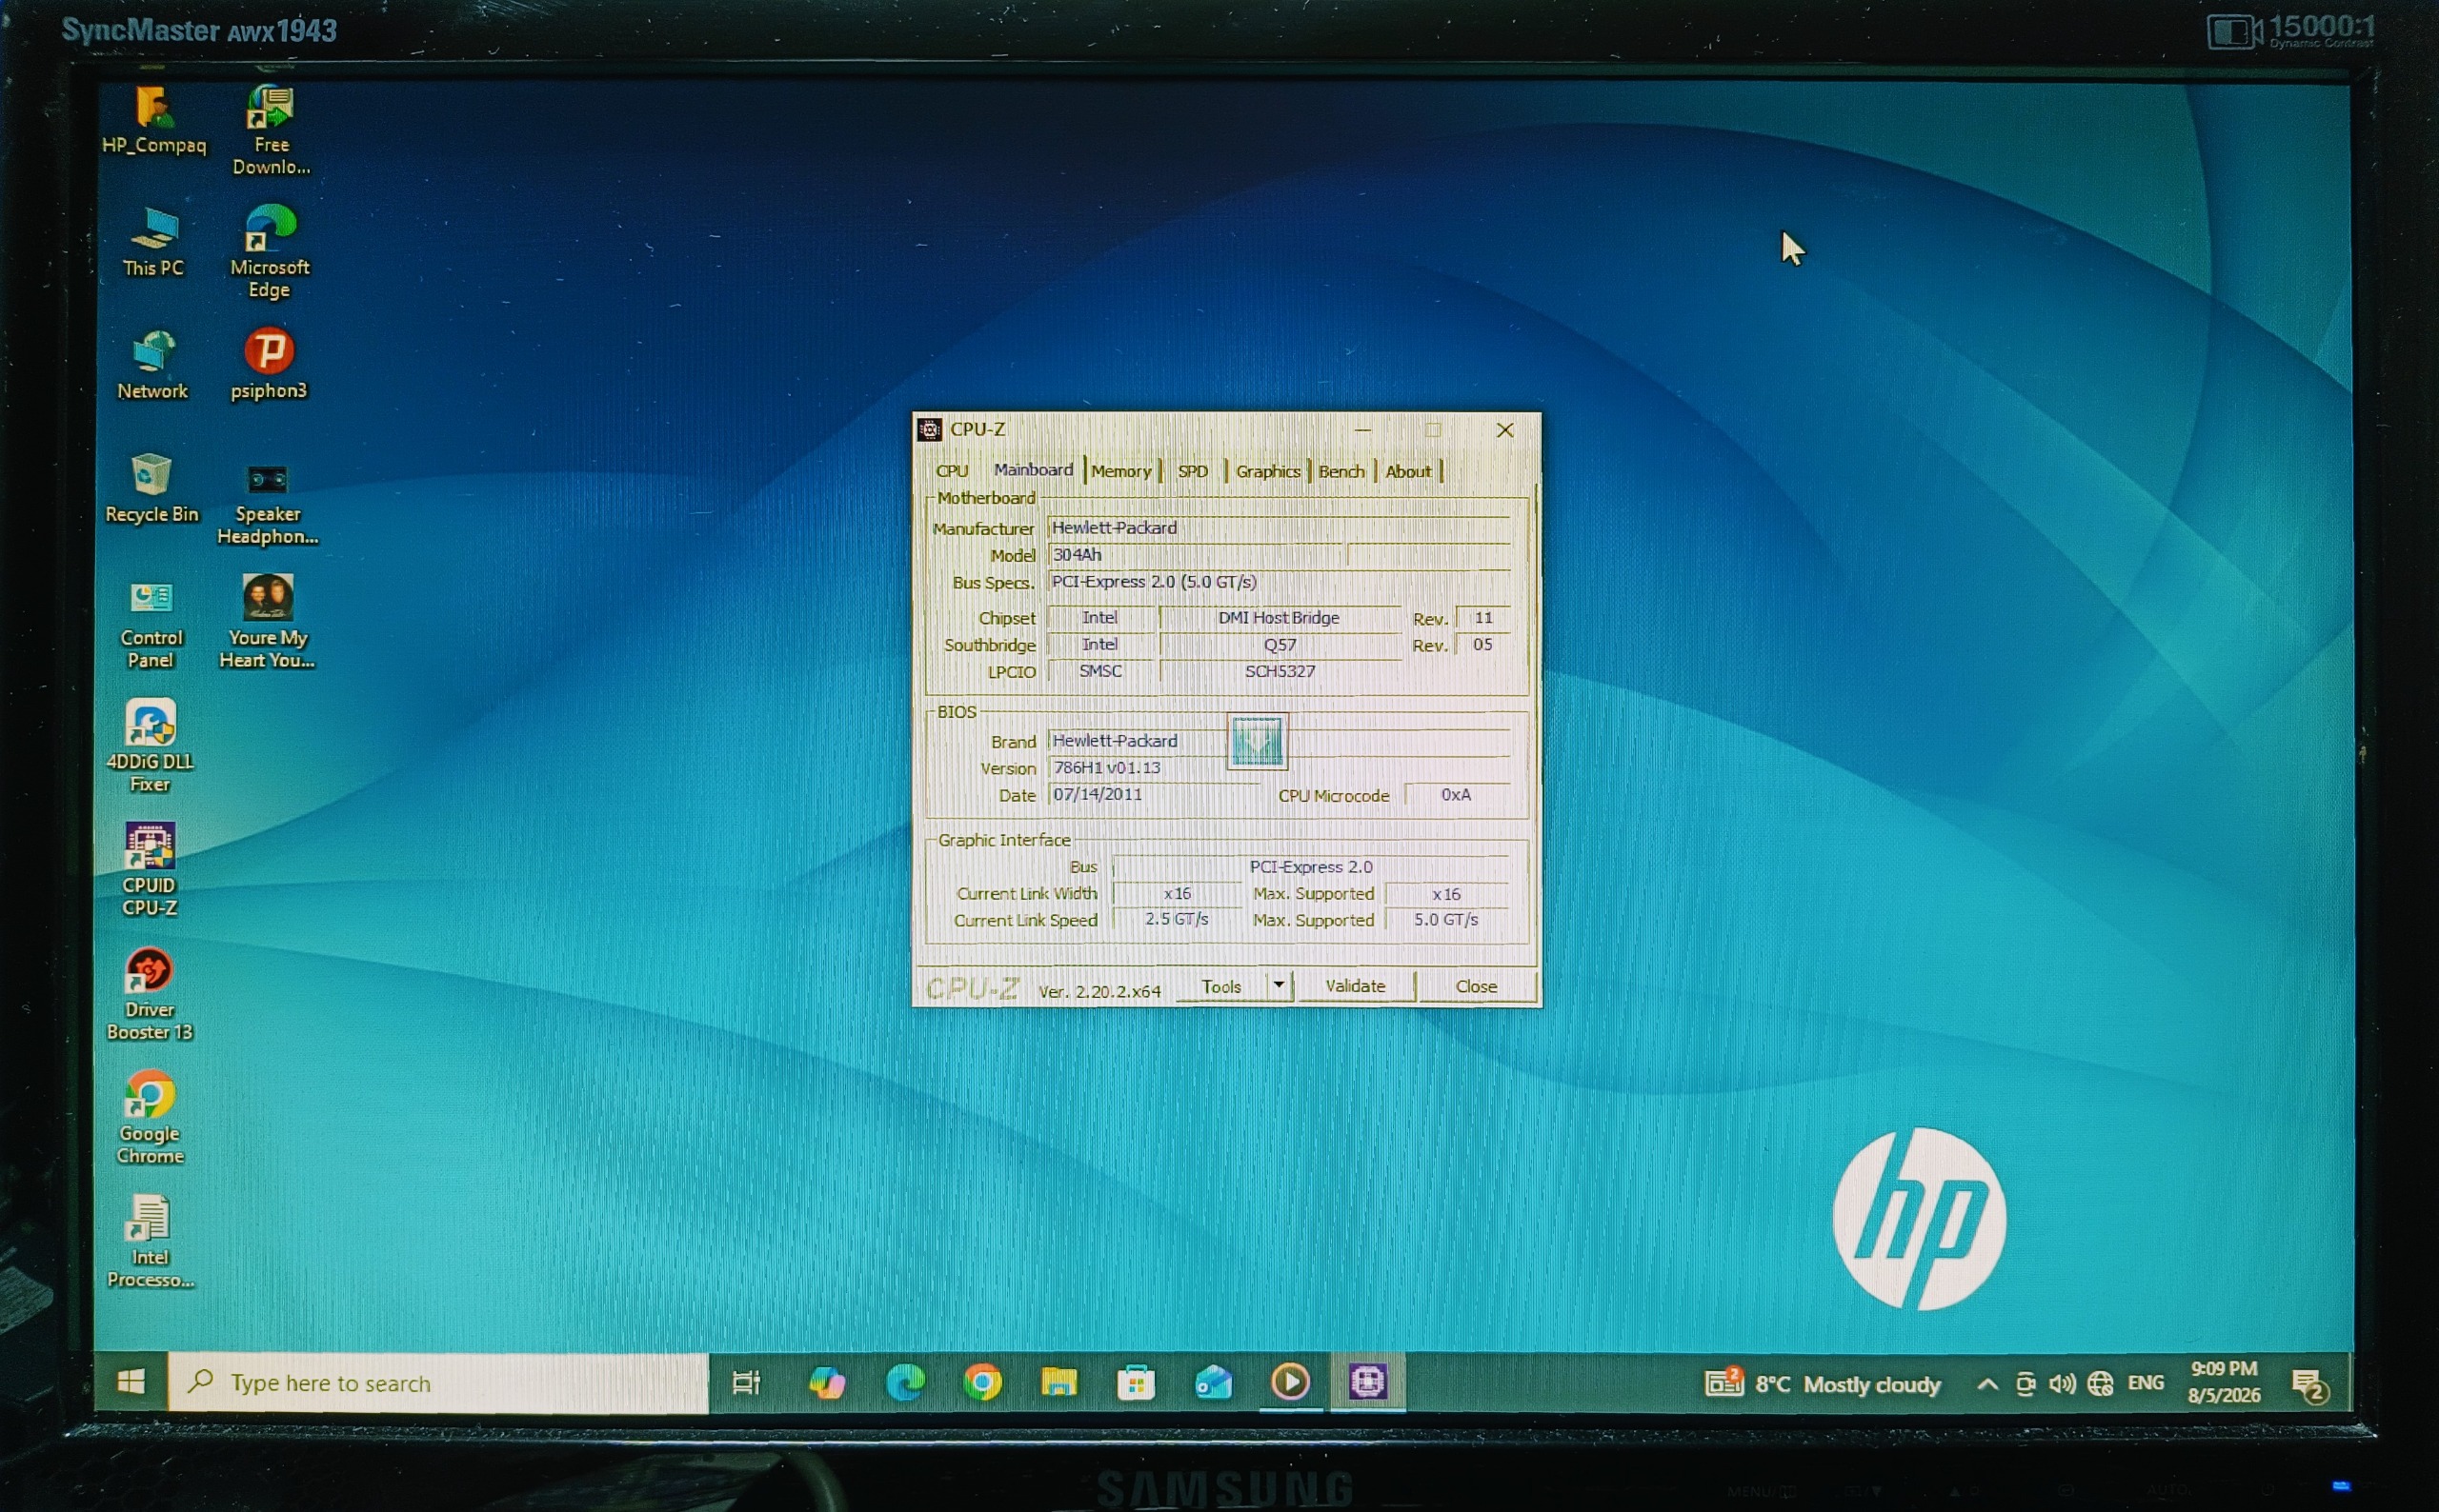Screen dimensions: 2439x1512
Task: Show hidden system tray icons
Action: tap(1987, 1384)
